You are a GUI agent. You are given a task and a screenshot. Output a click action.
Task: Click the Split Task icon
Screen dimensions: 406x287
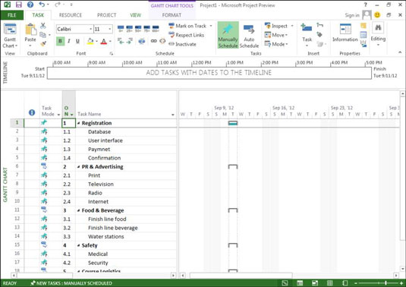(x=142, y=41)
